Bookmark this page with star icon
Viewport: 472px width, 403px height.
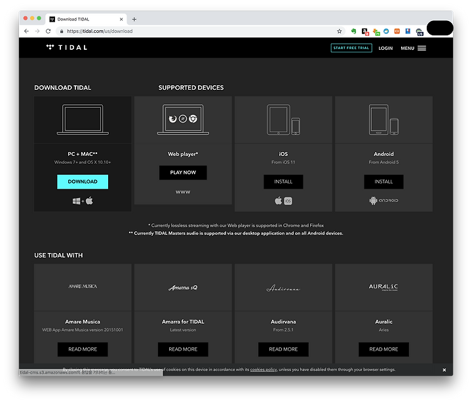click(x=340, y=31)
